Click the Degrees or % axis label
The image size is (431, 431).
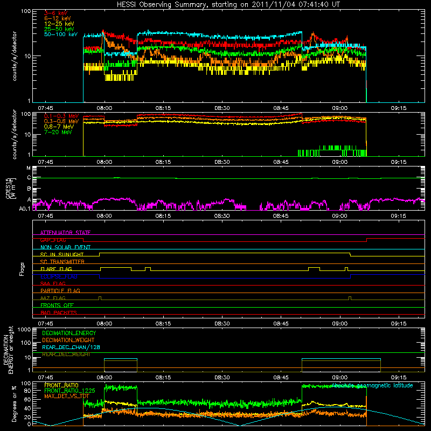[x=14, y=404]
